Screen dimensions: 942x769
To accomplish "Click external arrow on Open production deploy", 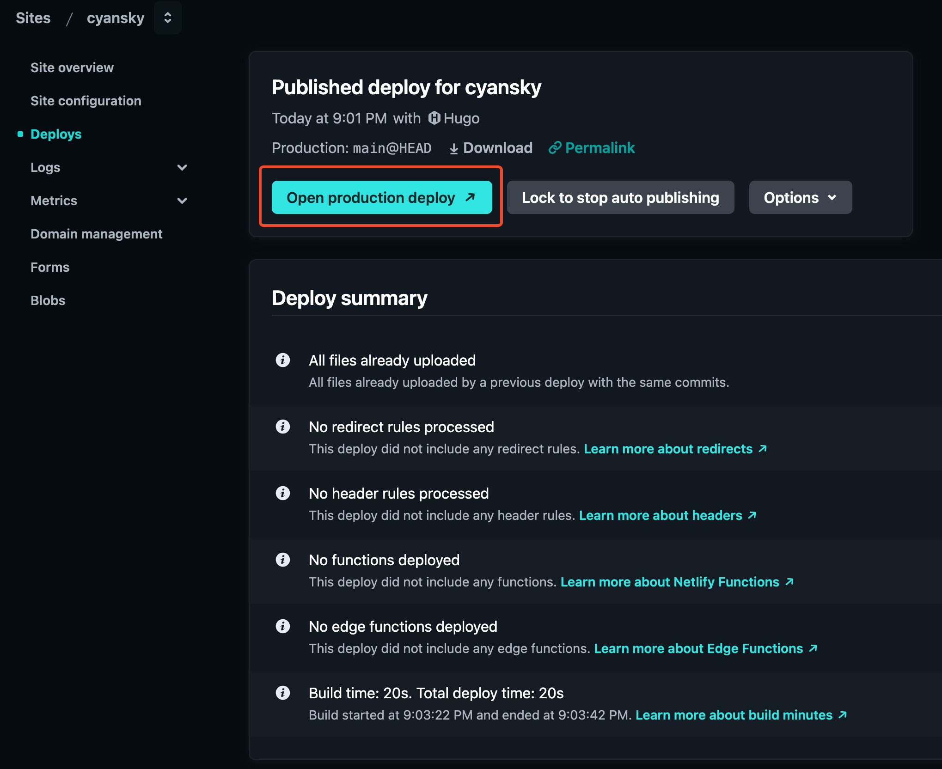I will coord(470,197).
